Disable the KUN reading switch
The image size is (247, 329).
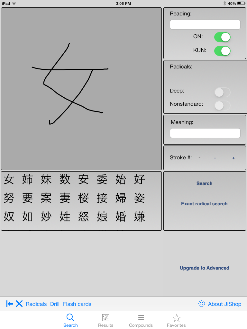222,51
